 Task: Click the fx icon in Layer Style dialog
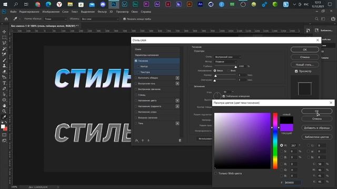click(x=136, y=140)
